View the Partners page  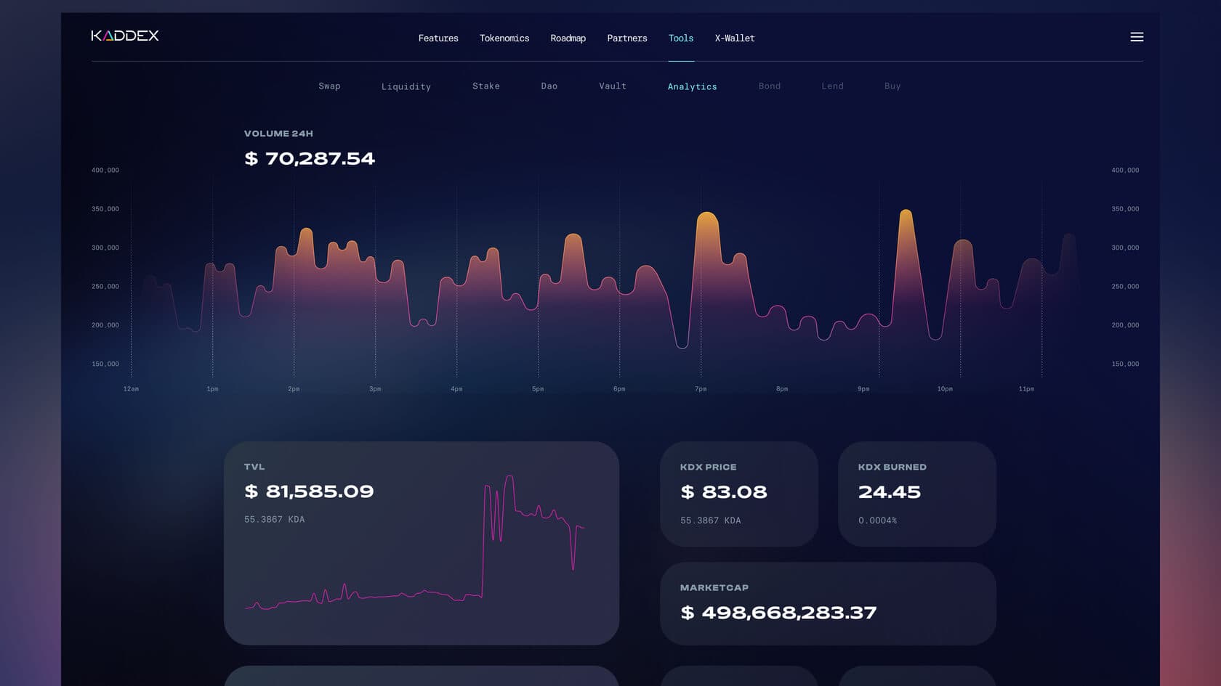tap(626, 38)
